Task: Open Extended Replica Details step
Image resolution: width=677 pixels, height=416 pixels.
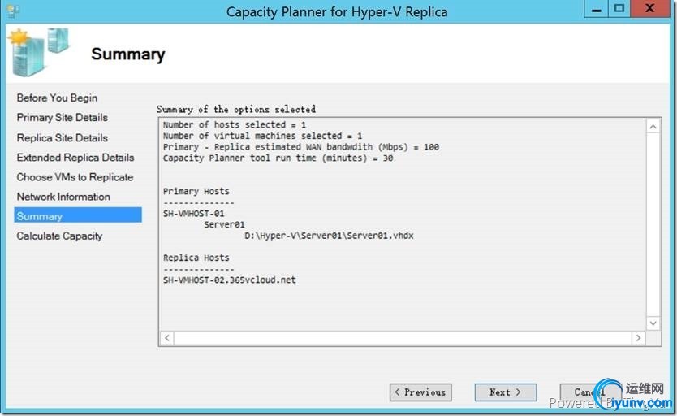Action: pos(75,158)
